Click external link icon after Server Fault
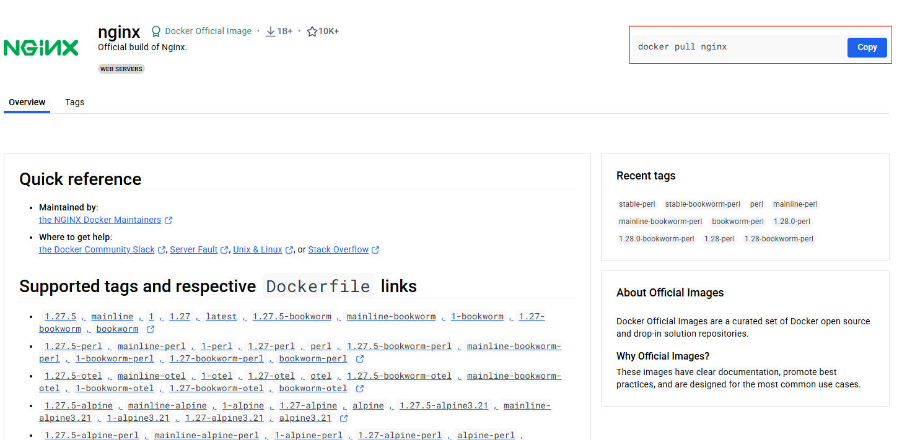The width and height of the screenshot is (902, 440). click(x=224, y=250)
